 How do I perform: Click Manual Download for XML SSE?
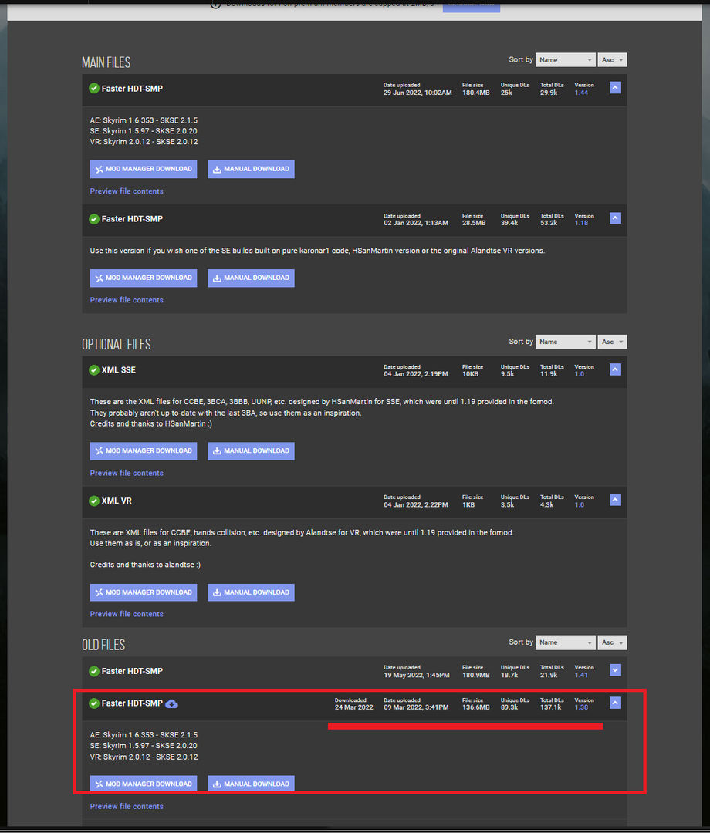(x=251, y=451)
